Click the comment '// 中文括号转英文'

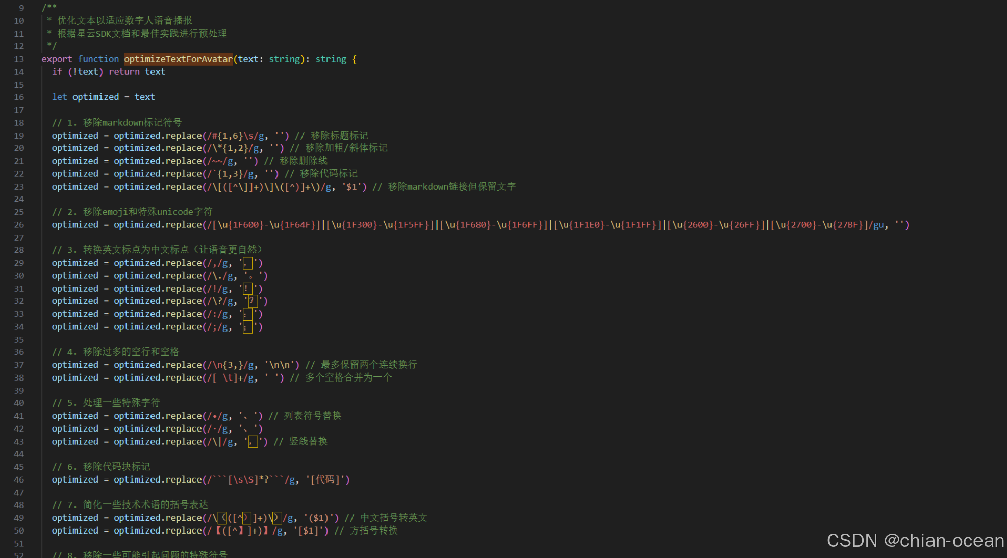(x=386, y=517)
